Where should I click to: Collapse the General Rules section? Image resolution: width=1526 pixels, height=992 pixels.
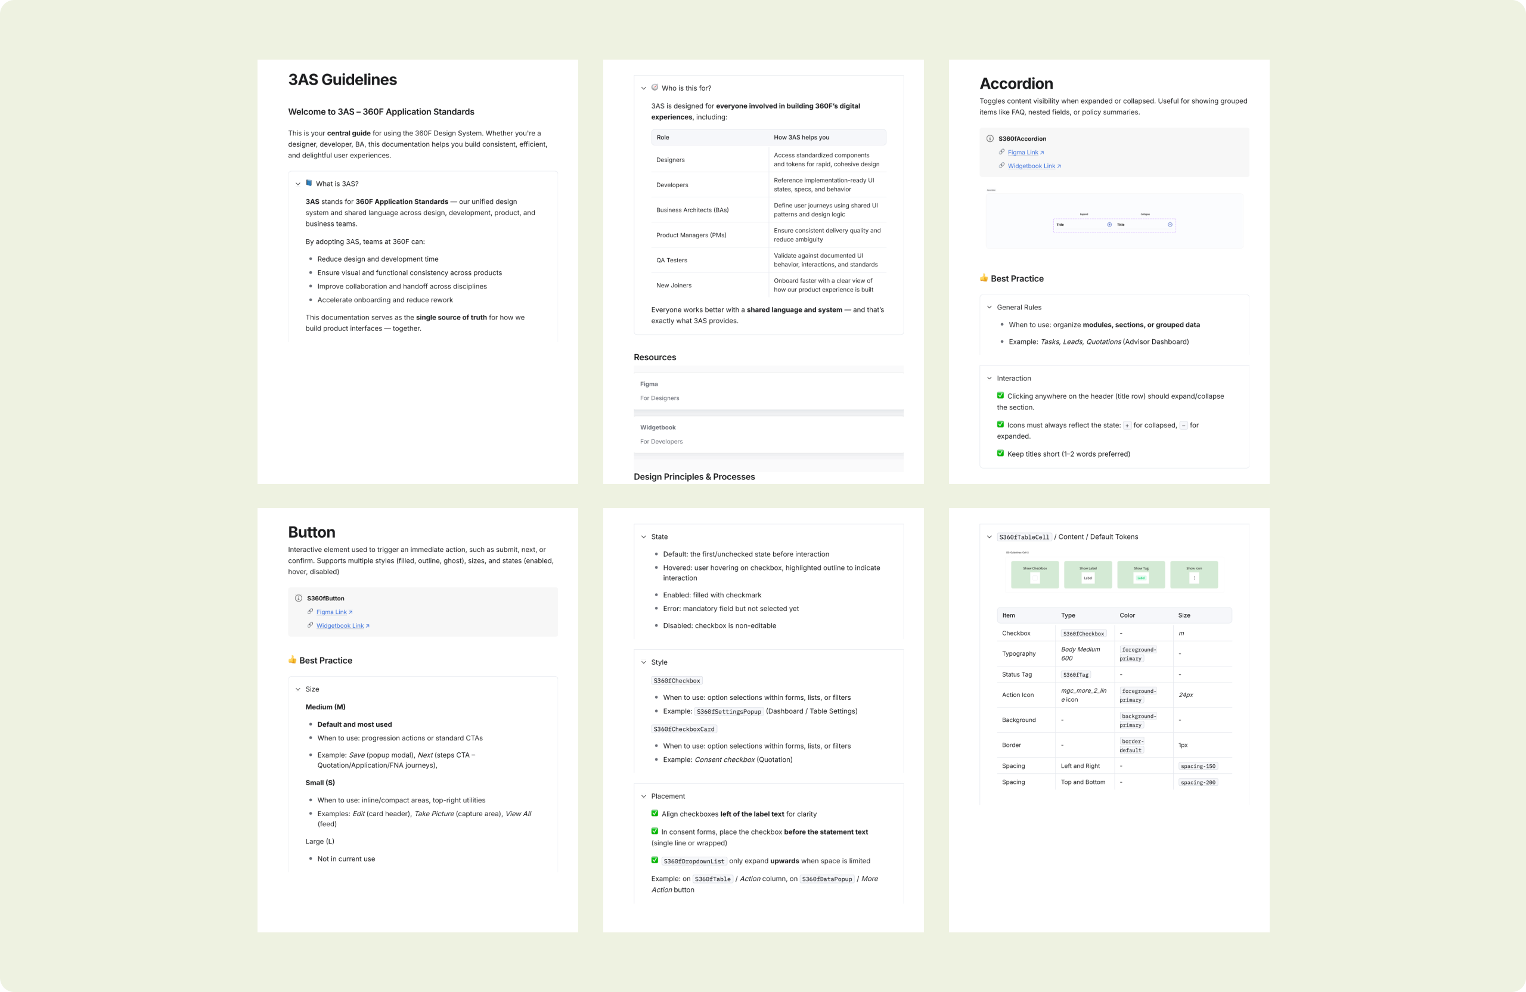pos(990,307)
